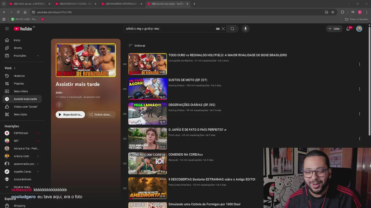
Task: Open options for O JAPÃO É DE FATO video
Action: pos(359,139)
